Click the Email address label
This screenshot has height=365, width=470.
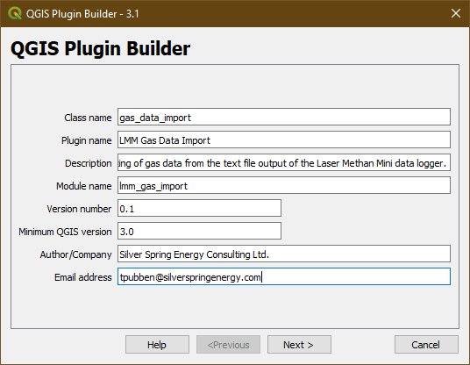click(x=83, y=277)
